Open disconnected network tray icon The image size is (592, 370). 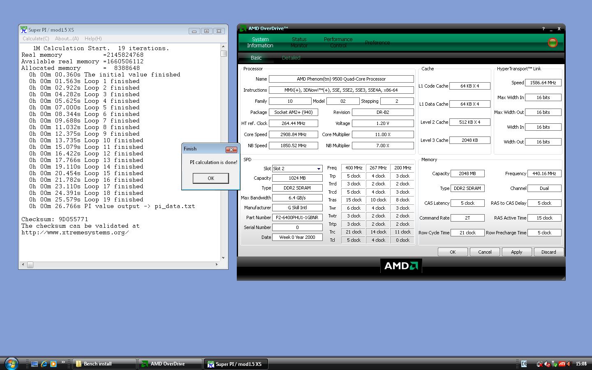click(539, 364)
